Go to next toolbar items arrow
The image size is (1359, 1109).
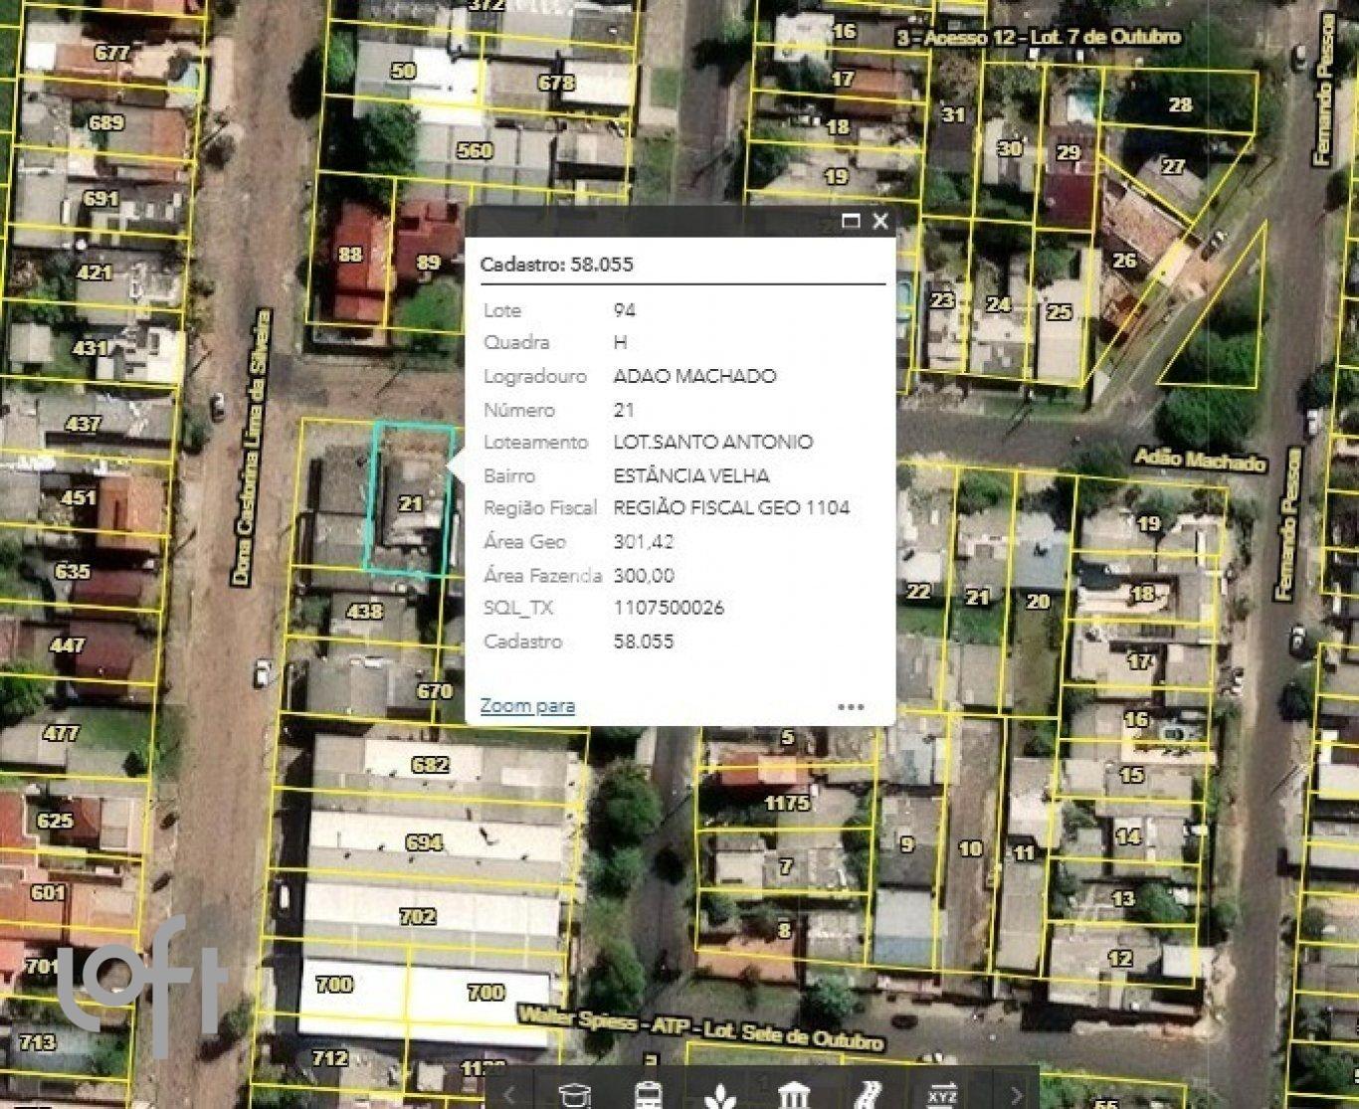click(1016, 1095)
